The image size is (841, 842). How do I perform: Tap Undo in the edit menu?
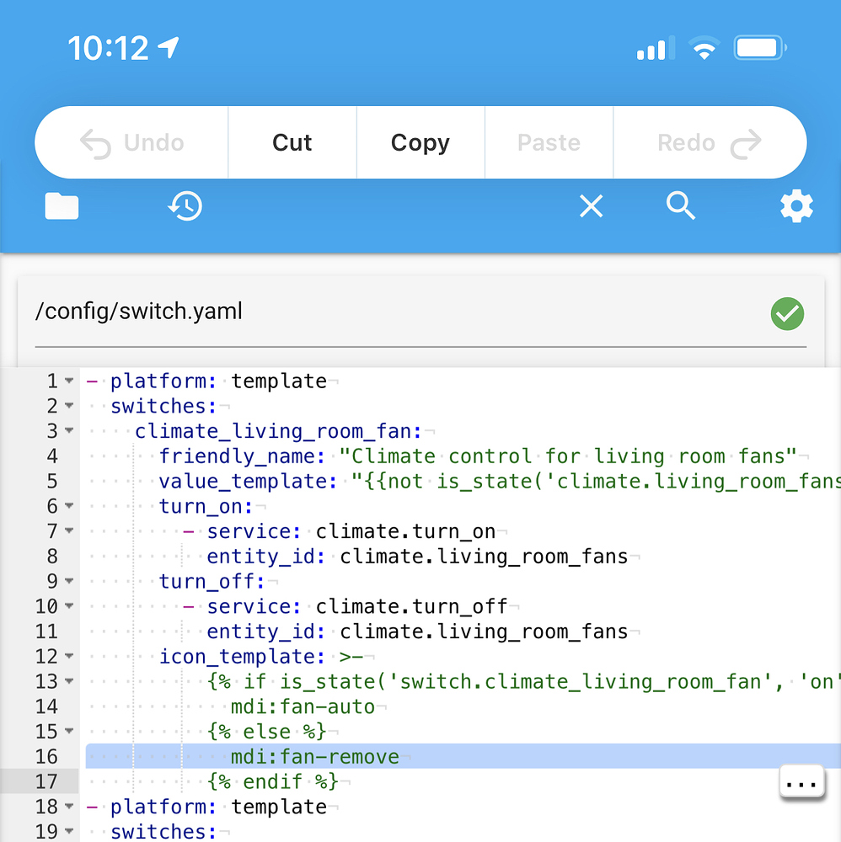coord(132,143)
